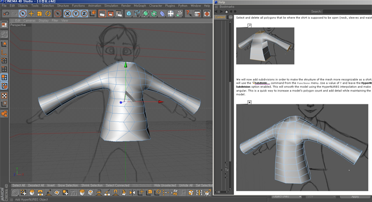Click Render Active View clapperboard icon
372x202 pixels.
[102, 13]
